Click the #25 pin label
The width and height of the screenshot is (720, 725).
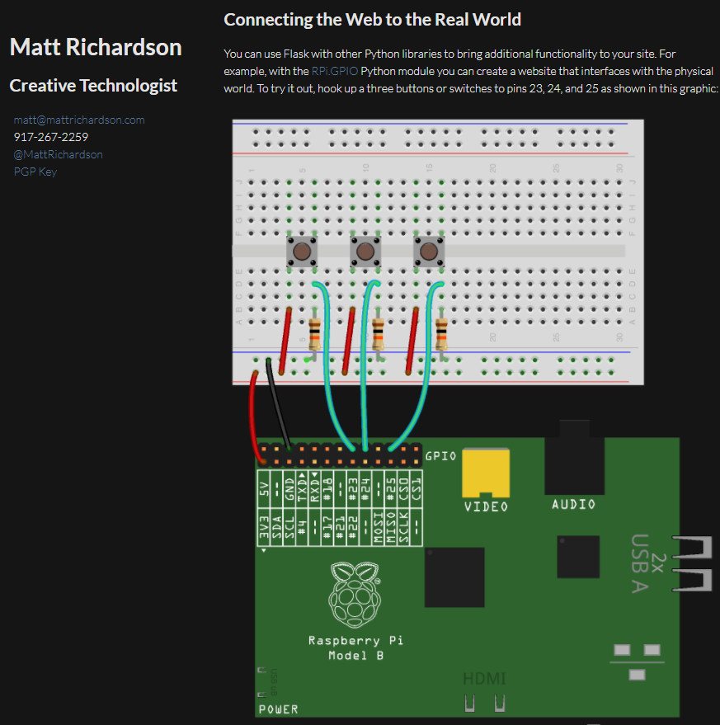coord(391,489)
